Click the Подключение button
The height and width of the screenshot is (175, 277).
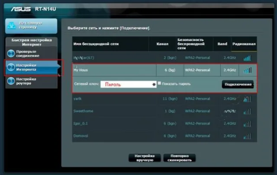pyautogui.click(x=238, y=84)
